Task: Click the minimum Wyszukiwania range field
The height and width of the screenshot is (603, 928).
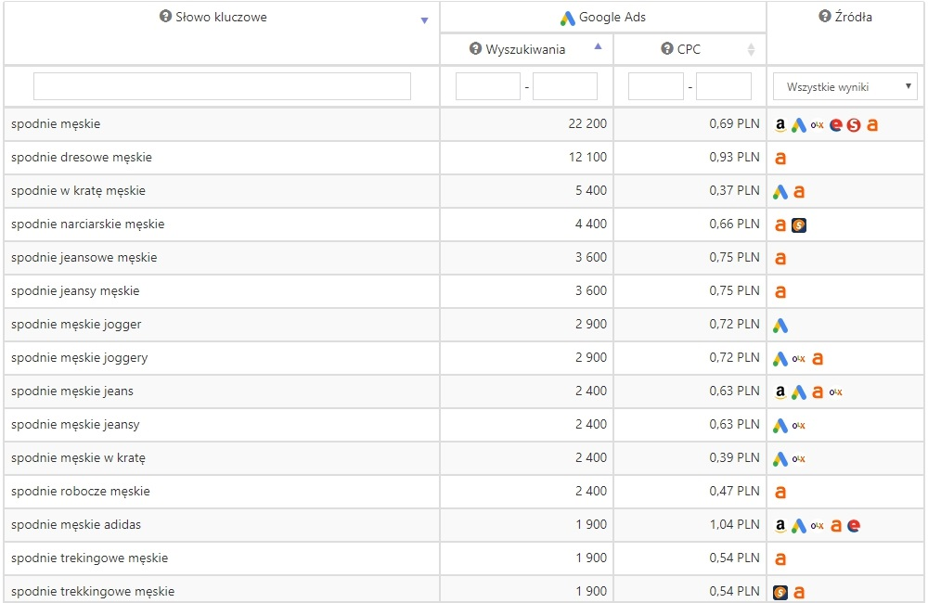Action: click(488, 86)
